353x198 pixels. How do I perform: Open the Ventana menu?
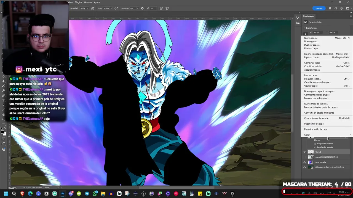point(88,2)
